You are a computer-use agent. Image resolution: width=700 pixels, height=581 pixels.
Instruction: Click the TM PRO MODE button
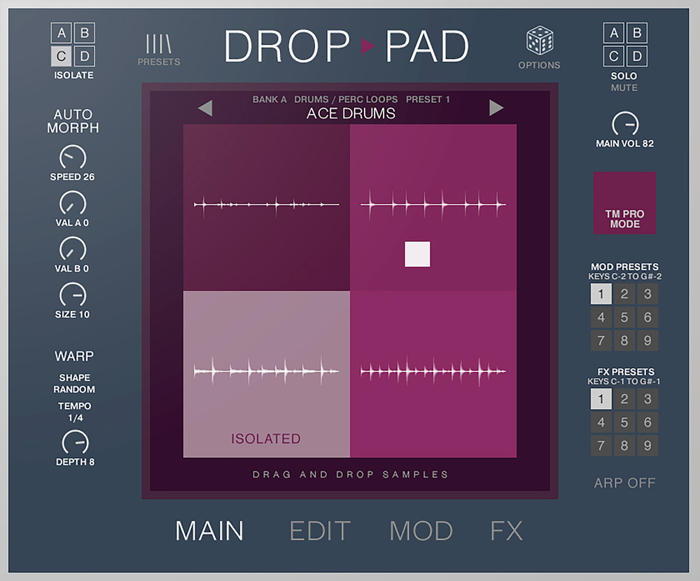click(624, 203)
